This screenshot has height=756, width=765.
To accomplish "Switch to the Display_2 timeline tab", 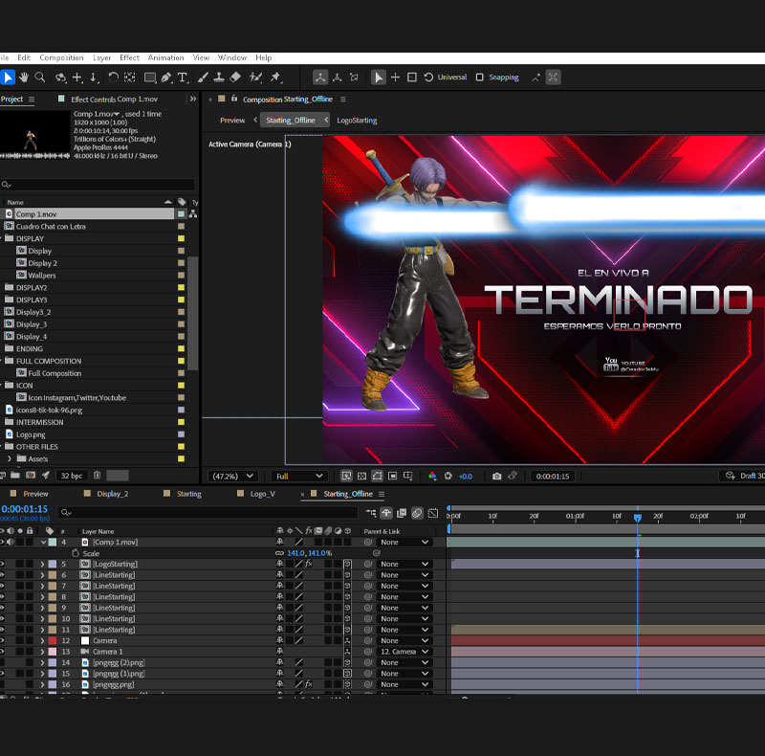I will [112, 494].
